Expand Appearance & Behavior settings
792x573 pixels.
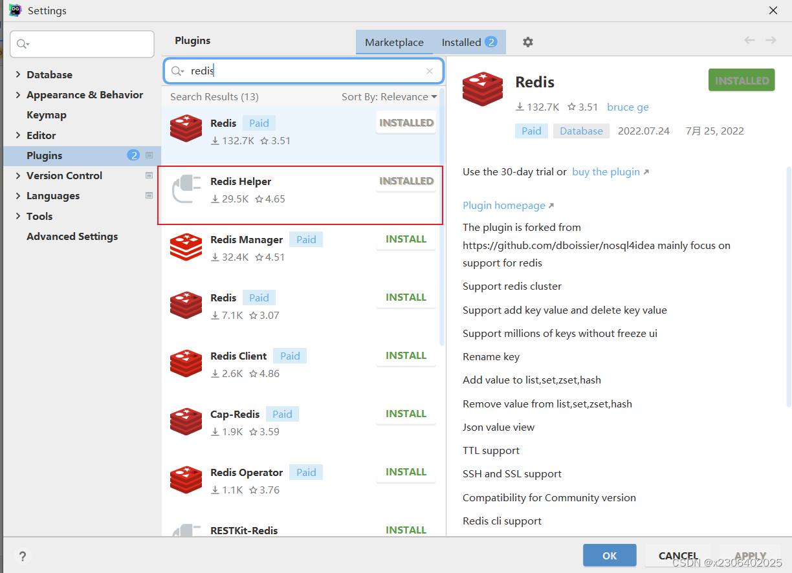[17, 94]
